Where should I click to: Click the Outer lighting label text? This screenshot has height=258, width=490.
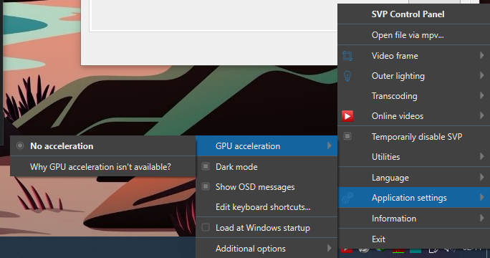click(398, 76)
